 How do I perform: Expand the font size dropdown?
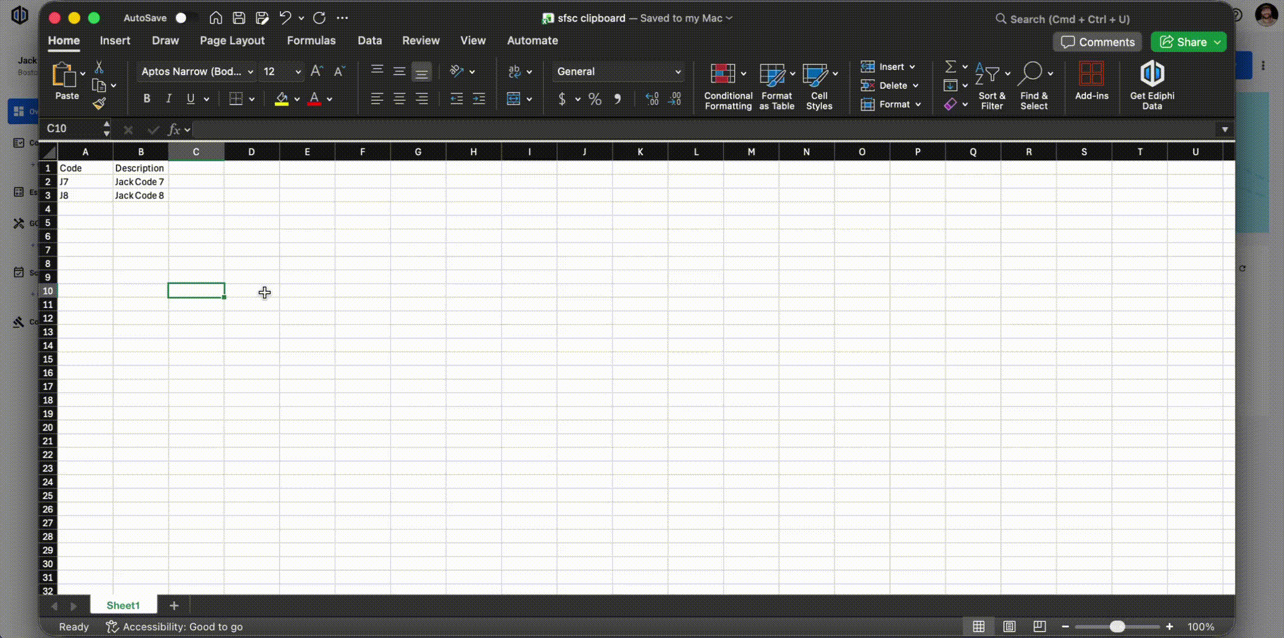point(298,71)
